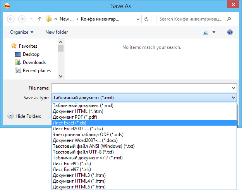
Task: Choose Документ HTML4 (*.htm)
Action: point(144,181)
